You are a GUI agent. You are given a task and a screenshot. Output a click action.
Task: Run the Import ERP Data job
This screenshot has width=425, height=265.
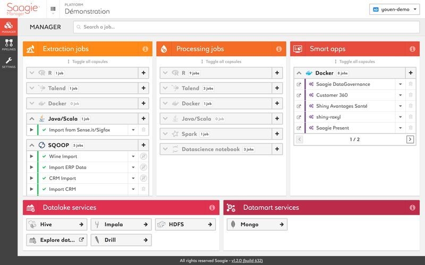pos(31,167)
